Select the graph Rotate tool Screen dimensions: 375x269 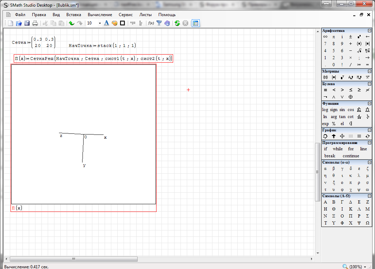[325, 136]
